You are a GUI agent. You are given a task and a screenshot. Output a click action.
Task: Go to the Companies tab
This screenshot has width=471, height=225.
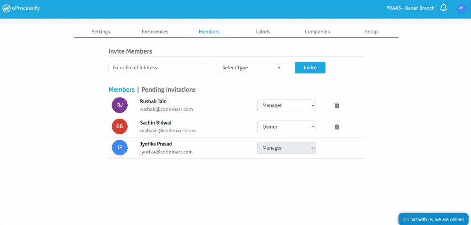pyautogui.click(x=317, y=32)
